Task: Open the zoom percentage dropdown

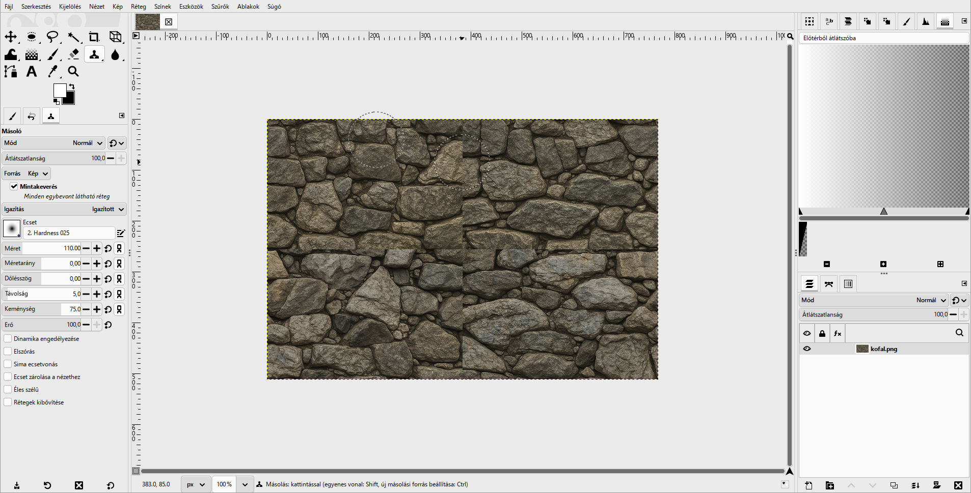Action: pyautogui.click(x=245, y=484)
